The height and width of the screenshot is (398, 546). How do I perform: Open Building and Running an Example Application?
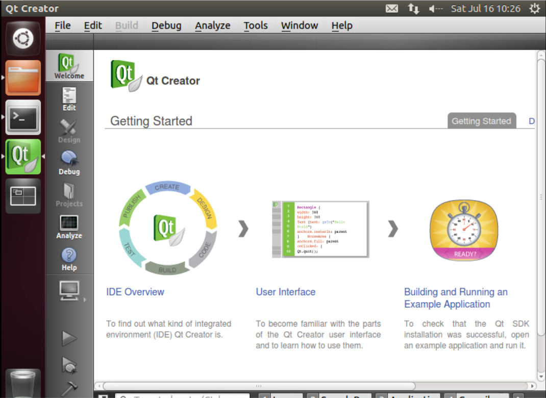pos(456,298)
